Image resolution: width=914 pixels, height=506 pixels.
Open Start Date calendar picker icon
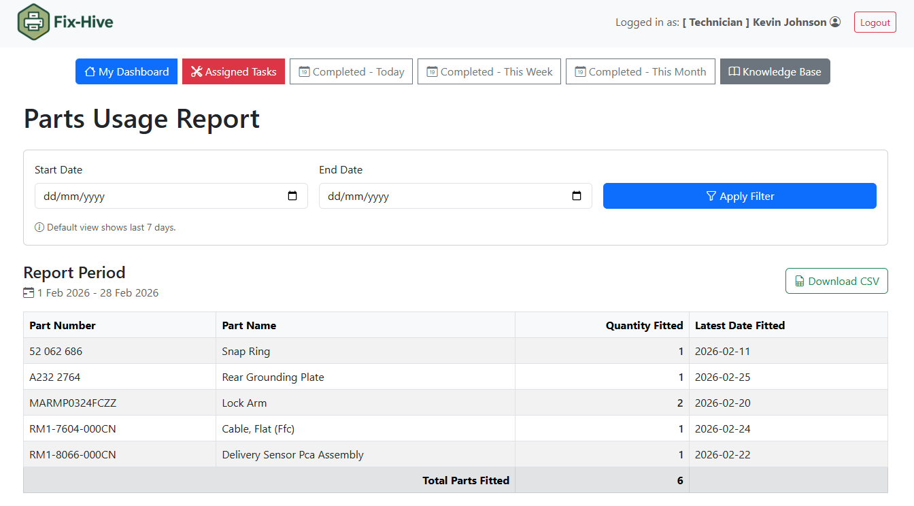click(x=292, y=196)
